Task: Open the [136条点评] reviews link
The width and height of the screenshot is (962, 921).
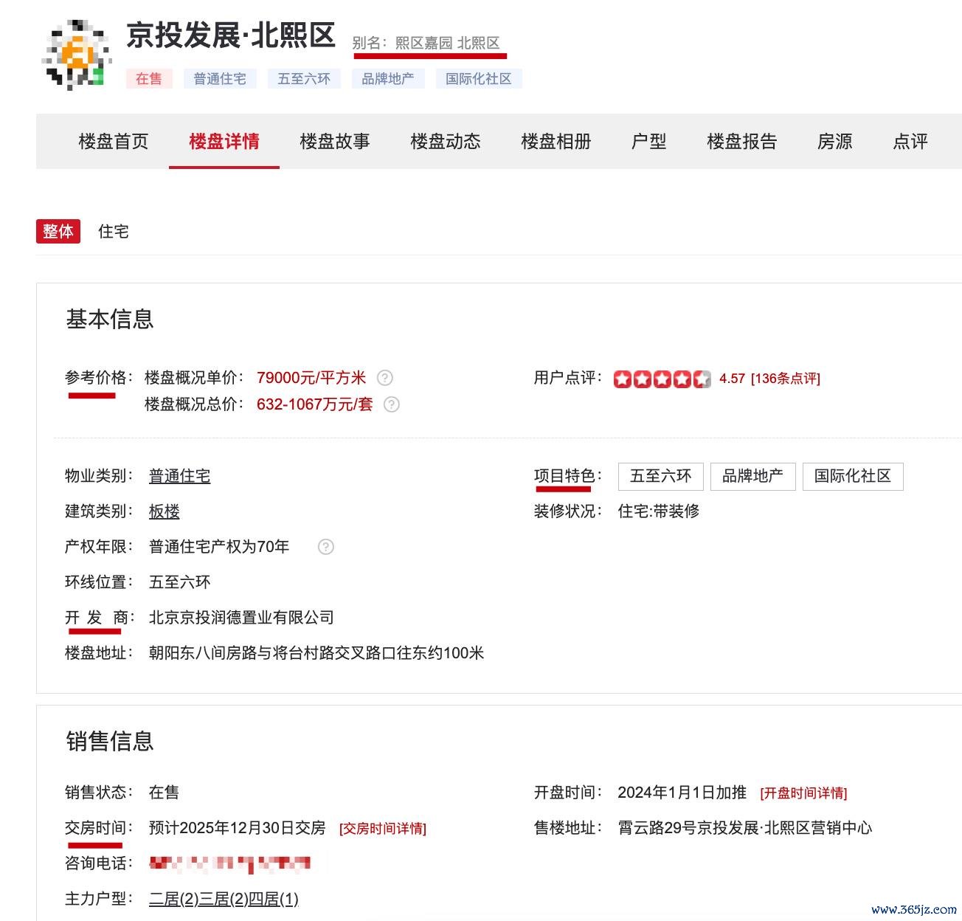Action: coord(786,379)
